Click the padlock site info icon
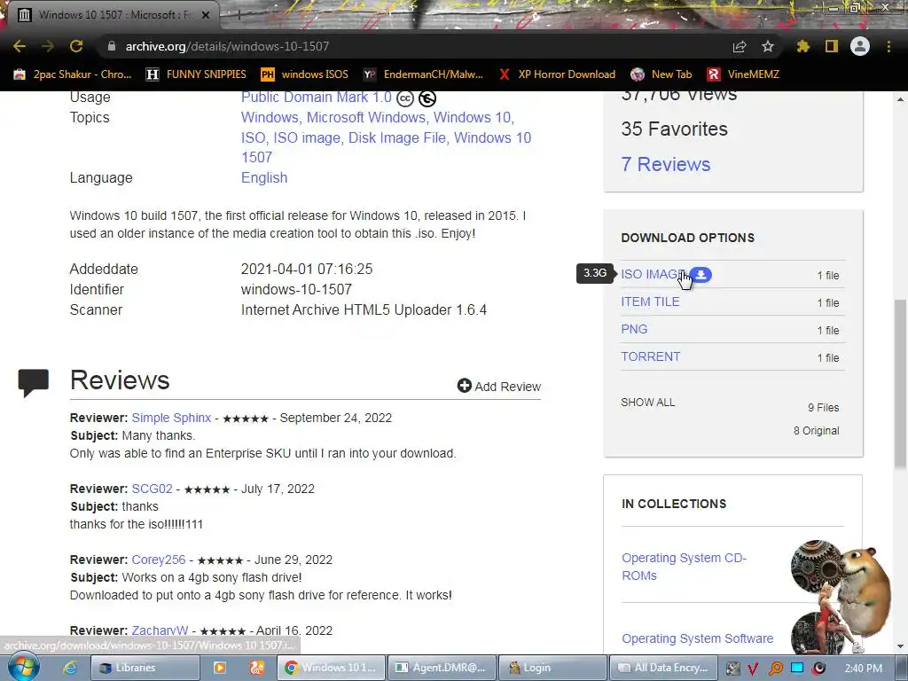The image size is (908, 681). (x=112, y=46)
